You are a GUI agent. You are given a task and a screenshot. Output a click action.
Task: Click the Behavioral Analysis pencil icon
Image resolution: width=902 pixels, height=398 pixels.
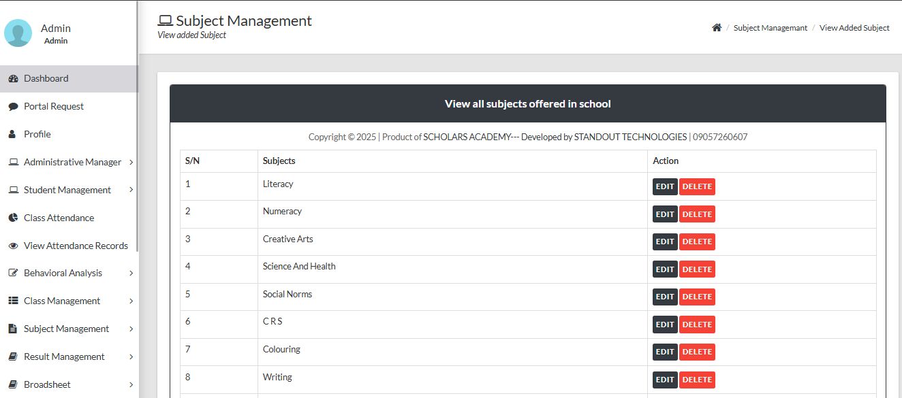tap(11, 273)
